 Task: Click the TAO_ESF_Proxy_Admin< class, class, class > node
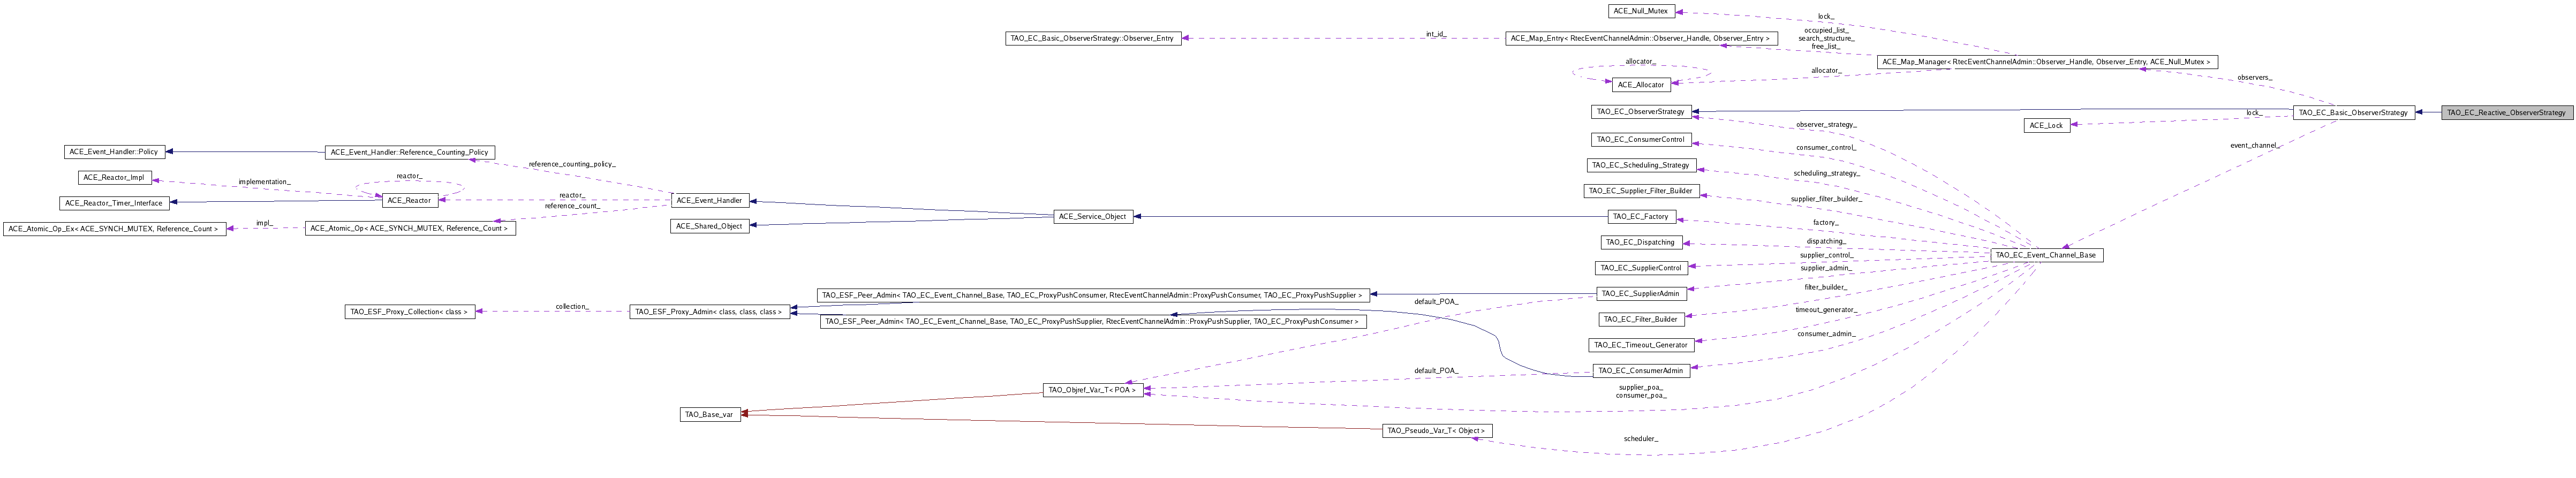click(x=709, y=312)
